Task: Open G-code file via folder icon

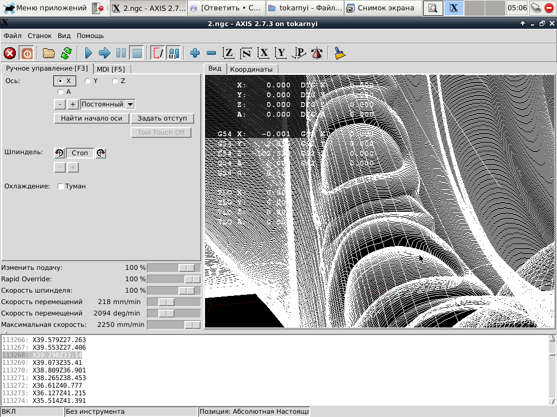Action: (49, 53)
